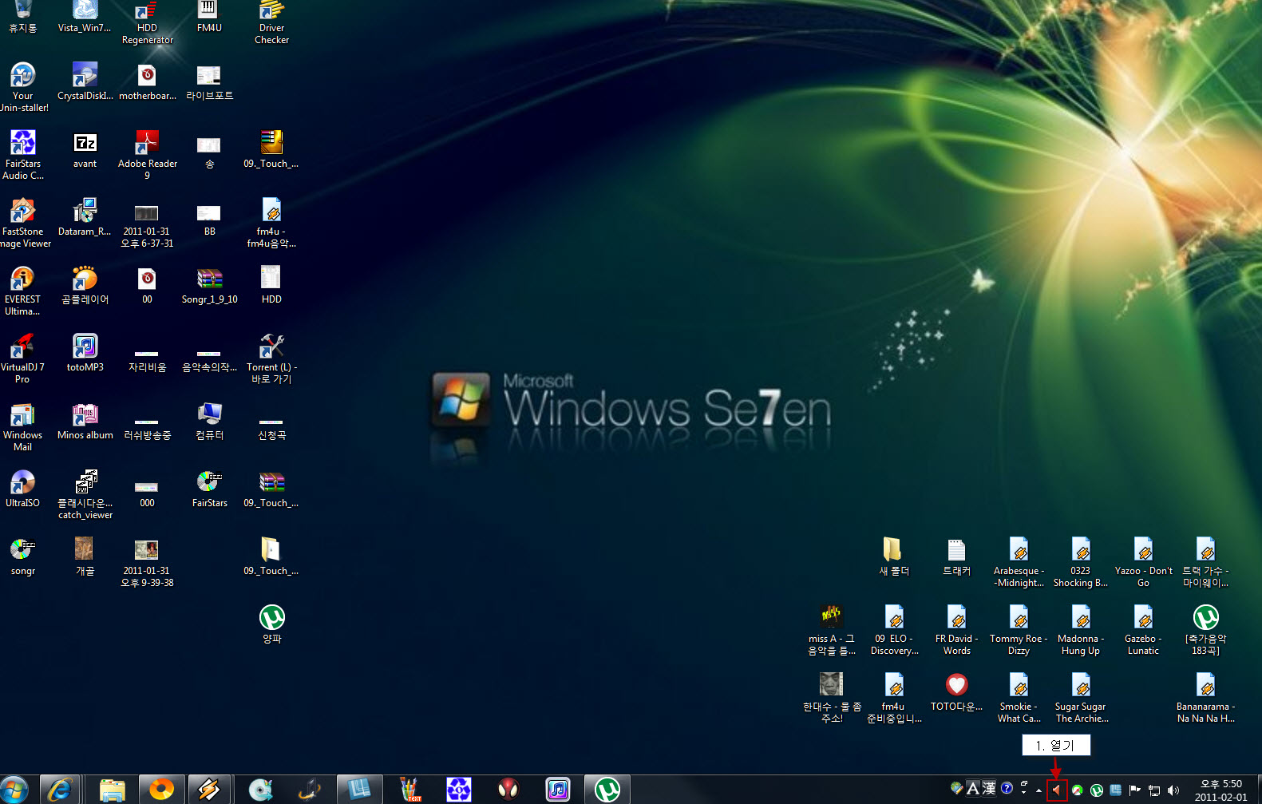Open the 곰플레이어 (GOM Player) shortcut
1262x804 pixels.
85,285
